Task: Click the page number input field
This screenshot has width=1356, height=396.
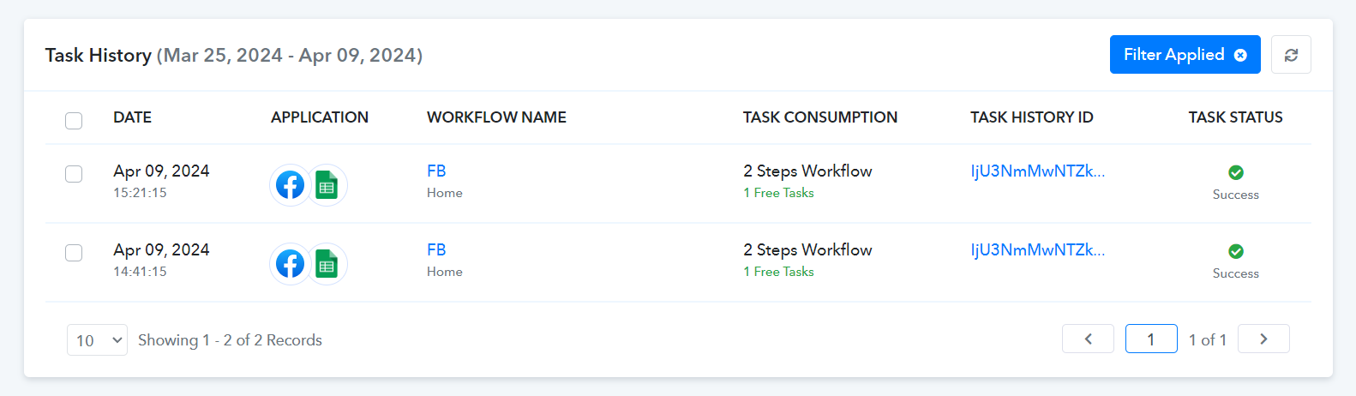Action: [x=1150, y=339]
